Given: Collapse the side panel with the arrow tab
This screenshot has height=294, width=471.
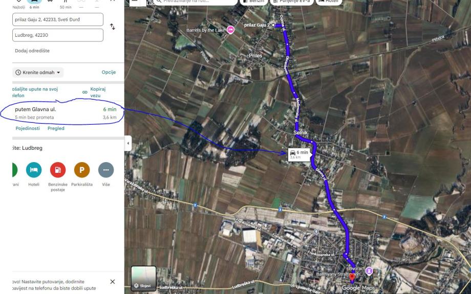Looking at the screenshot, I should (128, 143).
